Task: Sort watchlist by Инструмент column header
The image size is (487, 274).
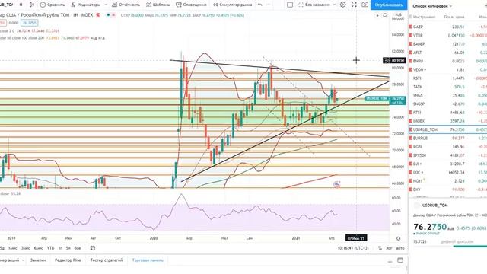Action: pos(425,17)
